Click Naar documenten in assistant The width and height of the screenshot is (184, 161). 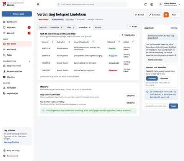(155, 60)
